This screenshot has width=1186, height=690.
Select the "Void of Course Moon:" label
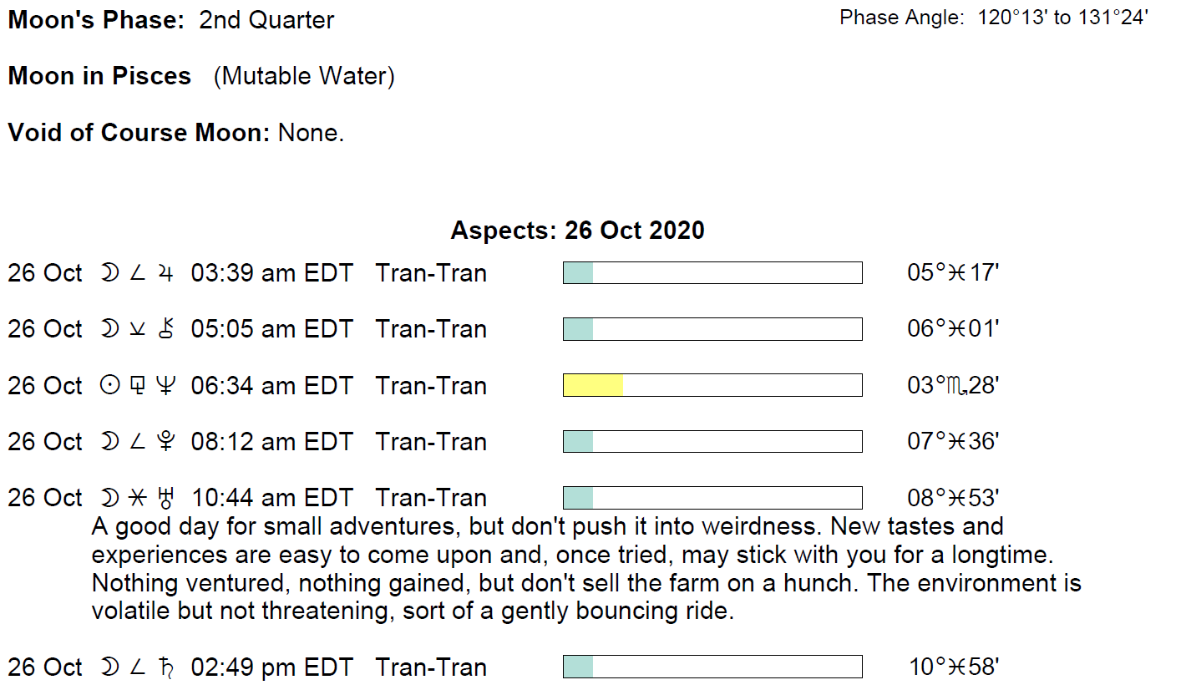click(x=139, y=132)
